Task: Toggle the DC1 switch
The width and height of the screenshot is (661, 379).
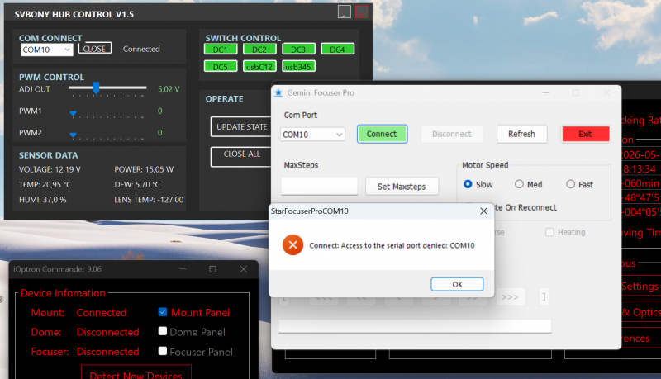Action: pos(220,50)
